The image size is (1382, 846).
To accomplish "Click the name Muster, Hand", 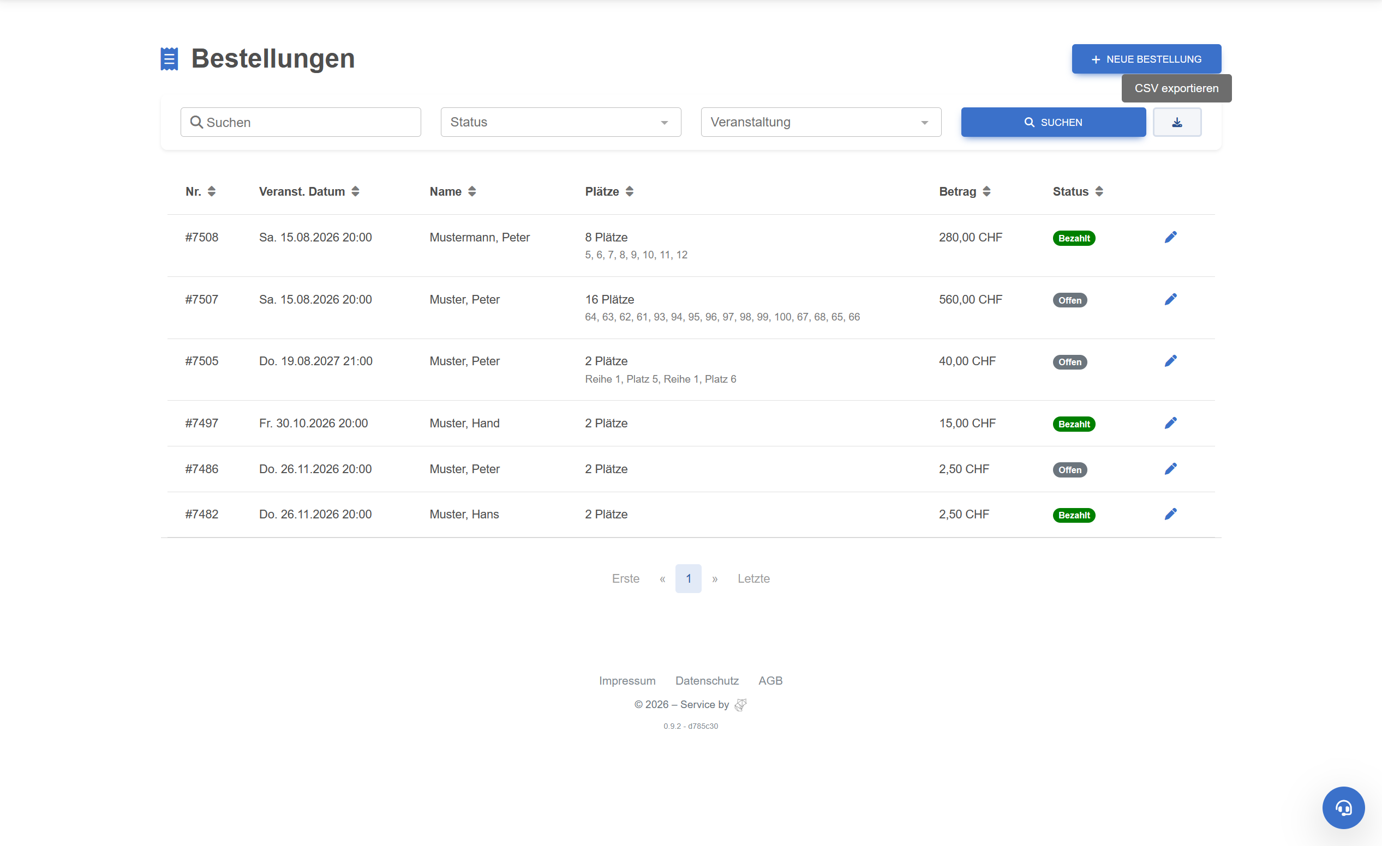I will [464, 424].
